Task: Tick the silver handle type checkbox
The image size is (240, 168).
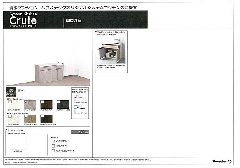Action: click(76, 97)
